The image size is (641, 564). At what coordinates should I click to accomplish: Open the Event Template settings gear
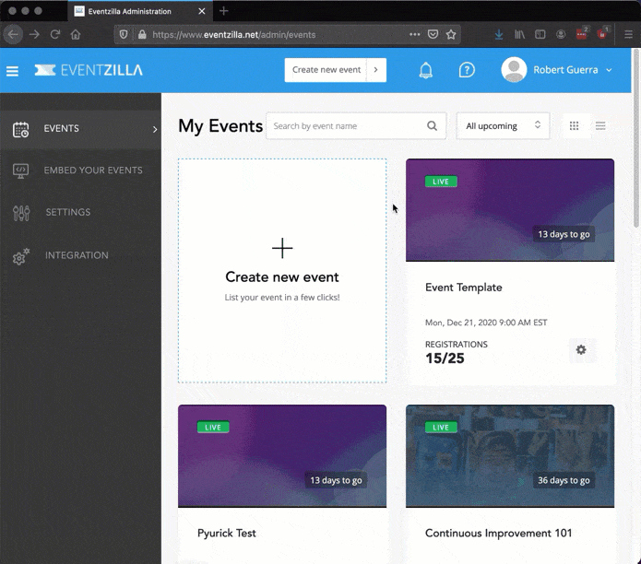[x=581, y=349]
